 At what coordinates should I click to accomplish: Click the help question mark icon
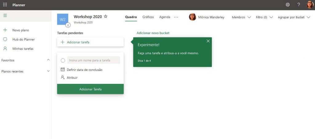pyautogui.click(x=298, y=5)
